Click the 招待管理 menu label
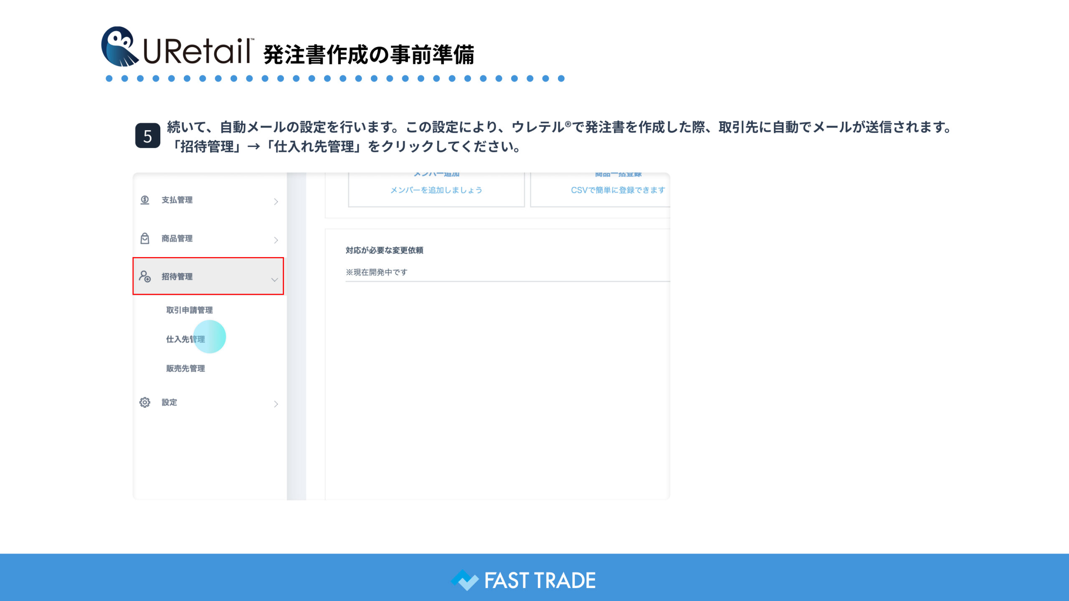1069x601 pixels. [x=177, y=277]
